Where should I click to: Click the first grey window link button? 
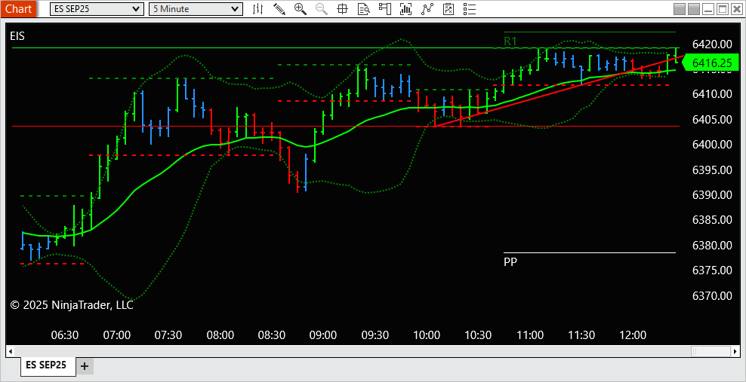click(x=680, y=8)
